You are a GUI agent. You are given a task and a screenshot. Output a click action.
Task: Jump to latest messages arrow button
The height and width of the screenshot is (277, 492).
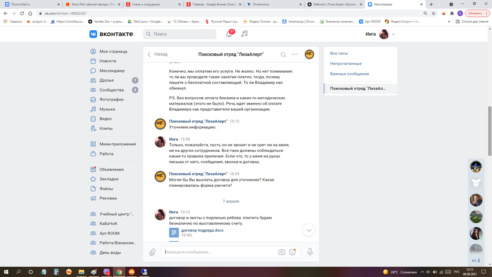(309, 230)
